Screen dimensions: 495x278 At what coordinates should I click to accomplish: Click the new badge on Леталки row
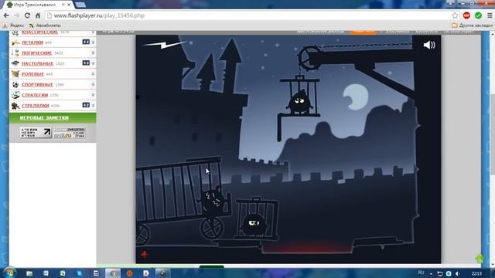(86, 42)
